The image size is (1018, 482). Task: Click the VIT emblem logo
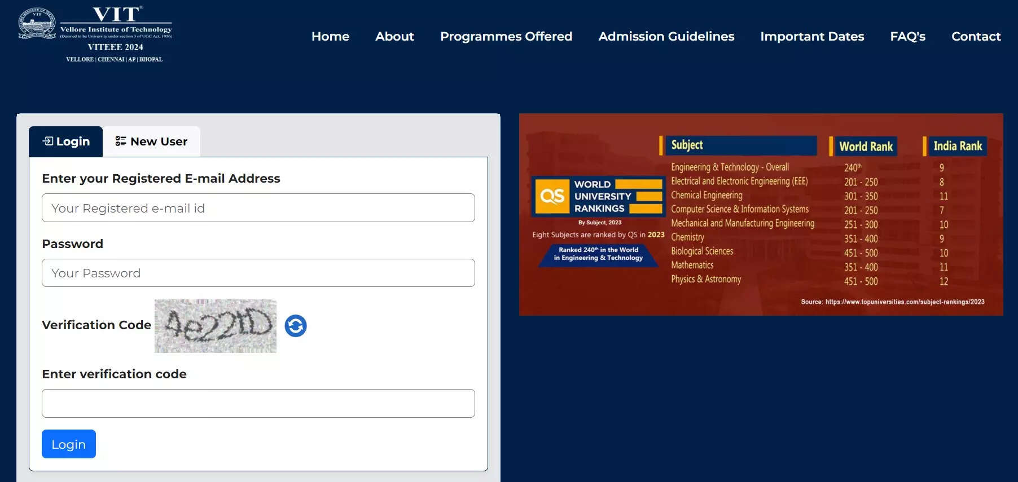(37, 24)
